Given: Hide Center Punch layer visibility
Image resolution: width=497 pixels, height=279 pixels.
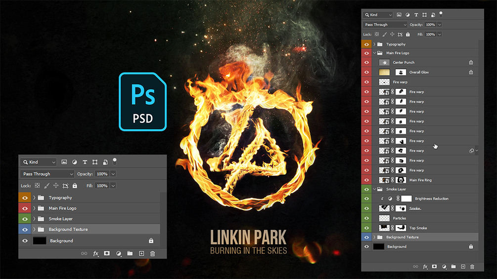Looking at the screenshot, I should tap(367, 62).
